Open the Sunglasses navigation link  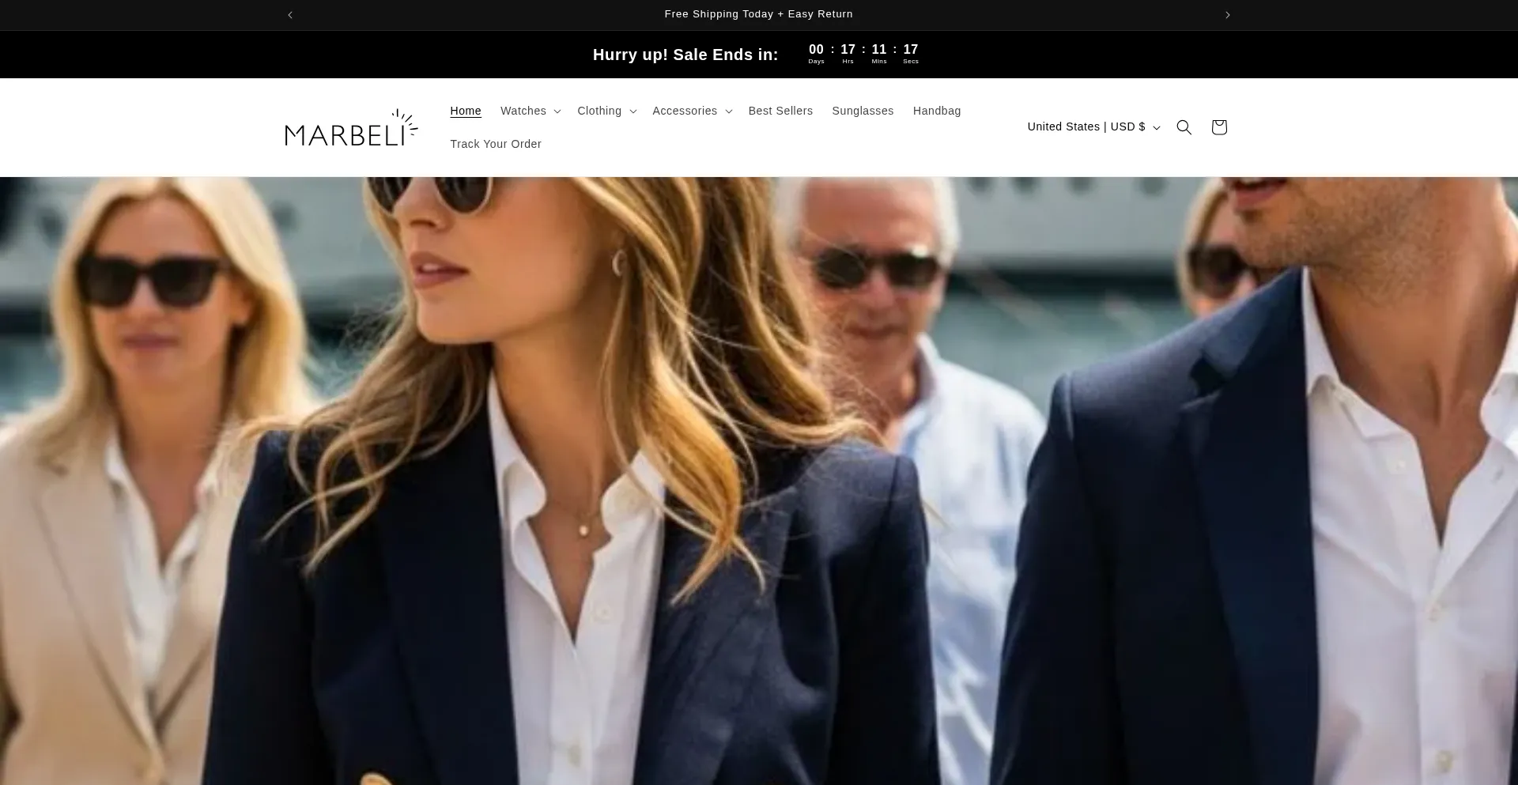coord(863,111)
